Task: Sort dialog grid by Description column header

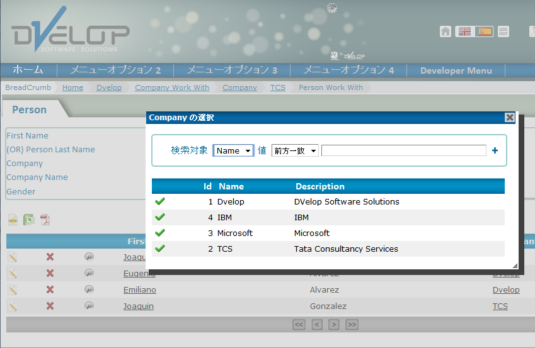Action: click(320, 186)
